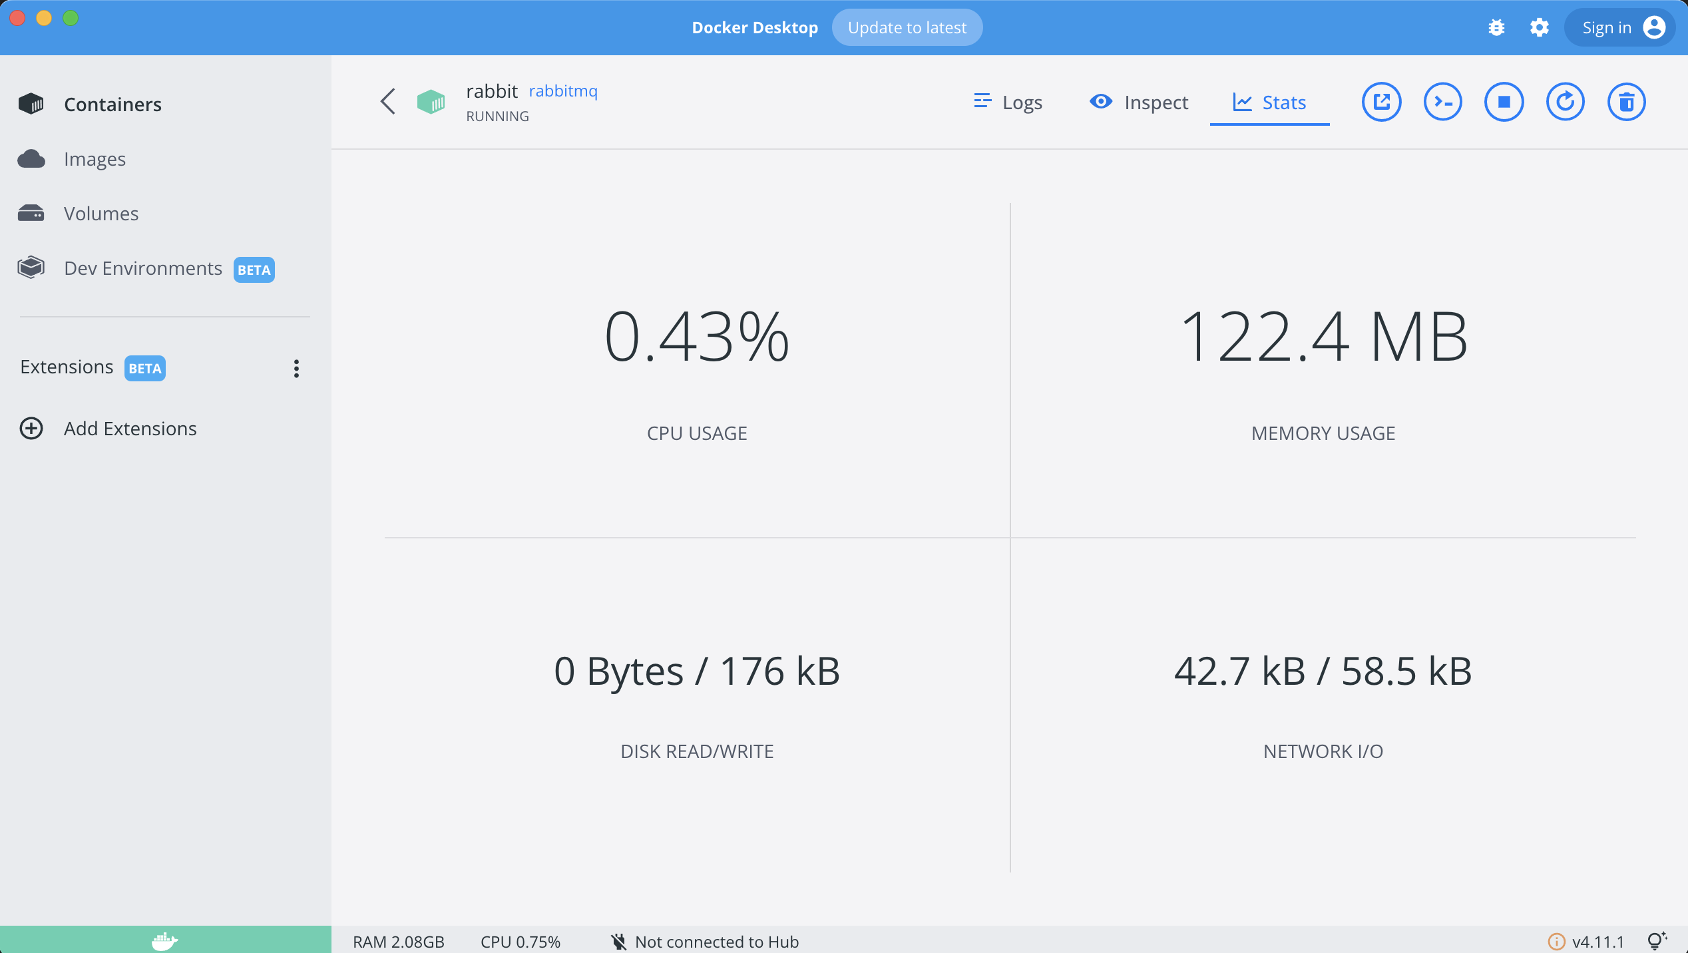Open container in browser icon
The height and width of the screenshot is (953, 1688).
(x=1381, y=102)
